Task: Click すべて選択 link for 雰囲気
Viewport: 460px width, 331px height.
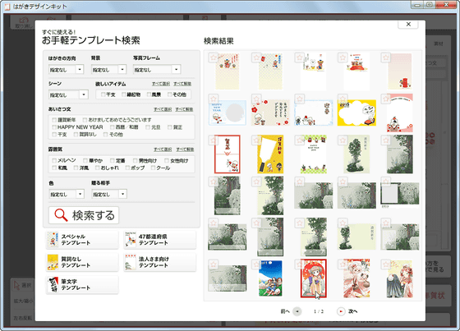Action: click(x=163, y=149)
